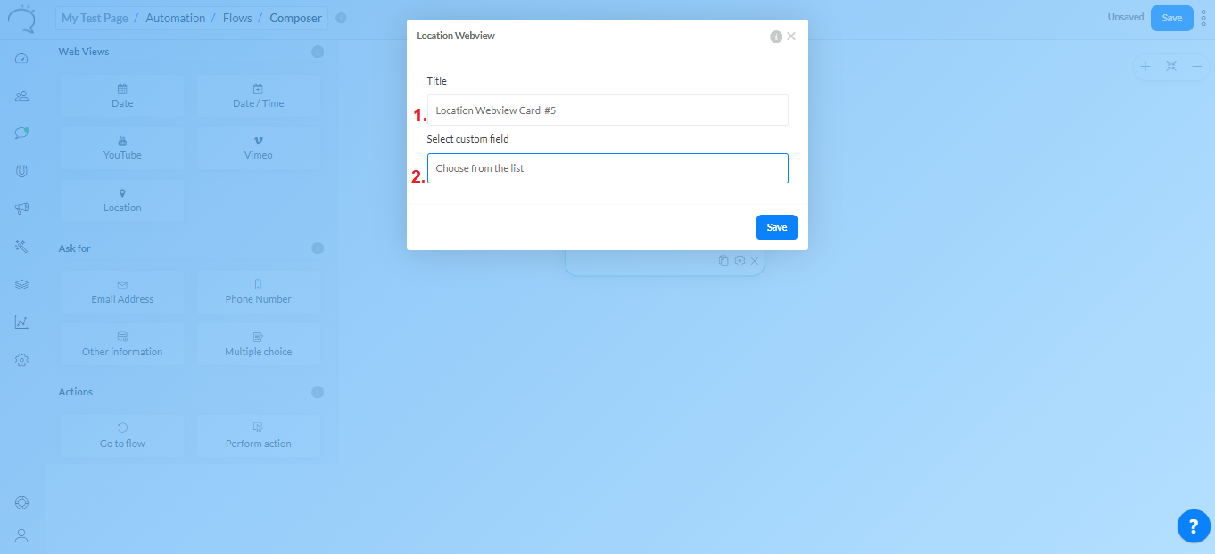Click the top-right flow Save button
The image size is (1215, 554).
(1171, 18)
